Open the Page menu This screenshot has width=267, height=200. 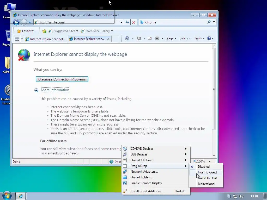click(x=171, y=38)
